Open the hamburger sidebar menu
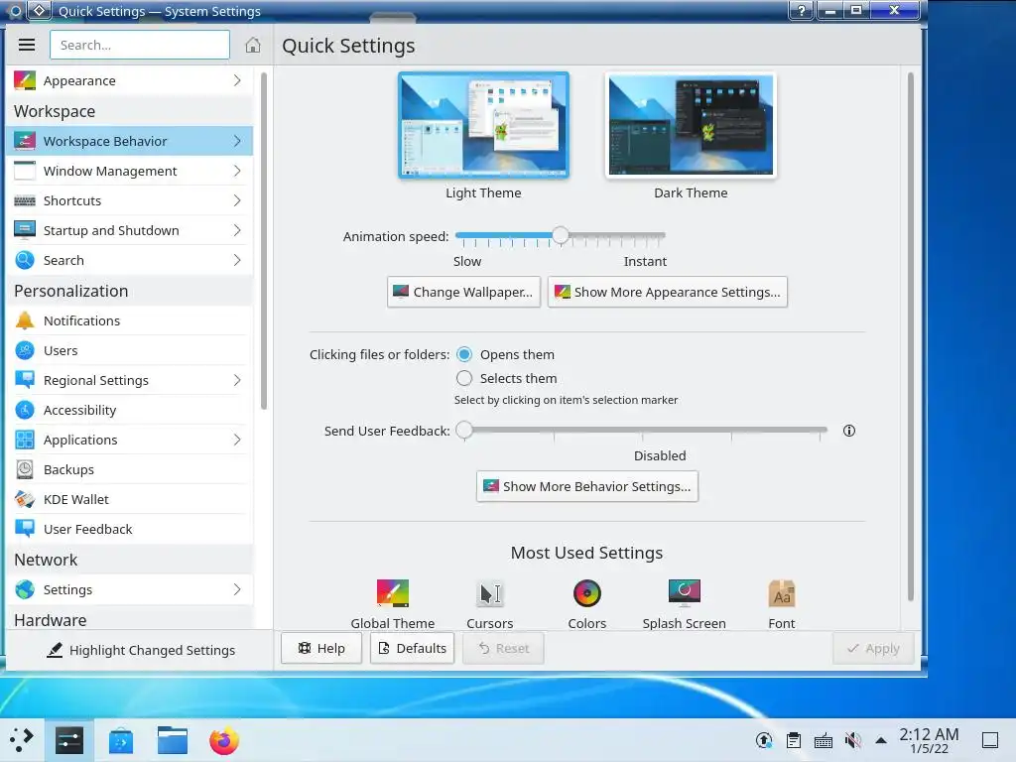The width and height of the screenshot is (1016, 762). click(x=27, y=45)
